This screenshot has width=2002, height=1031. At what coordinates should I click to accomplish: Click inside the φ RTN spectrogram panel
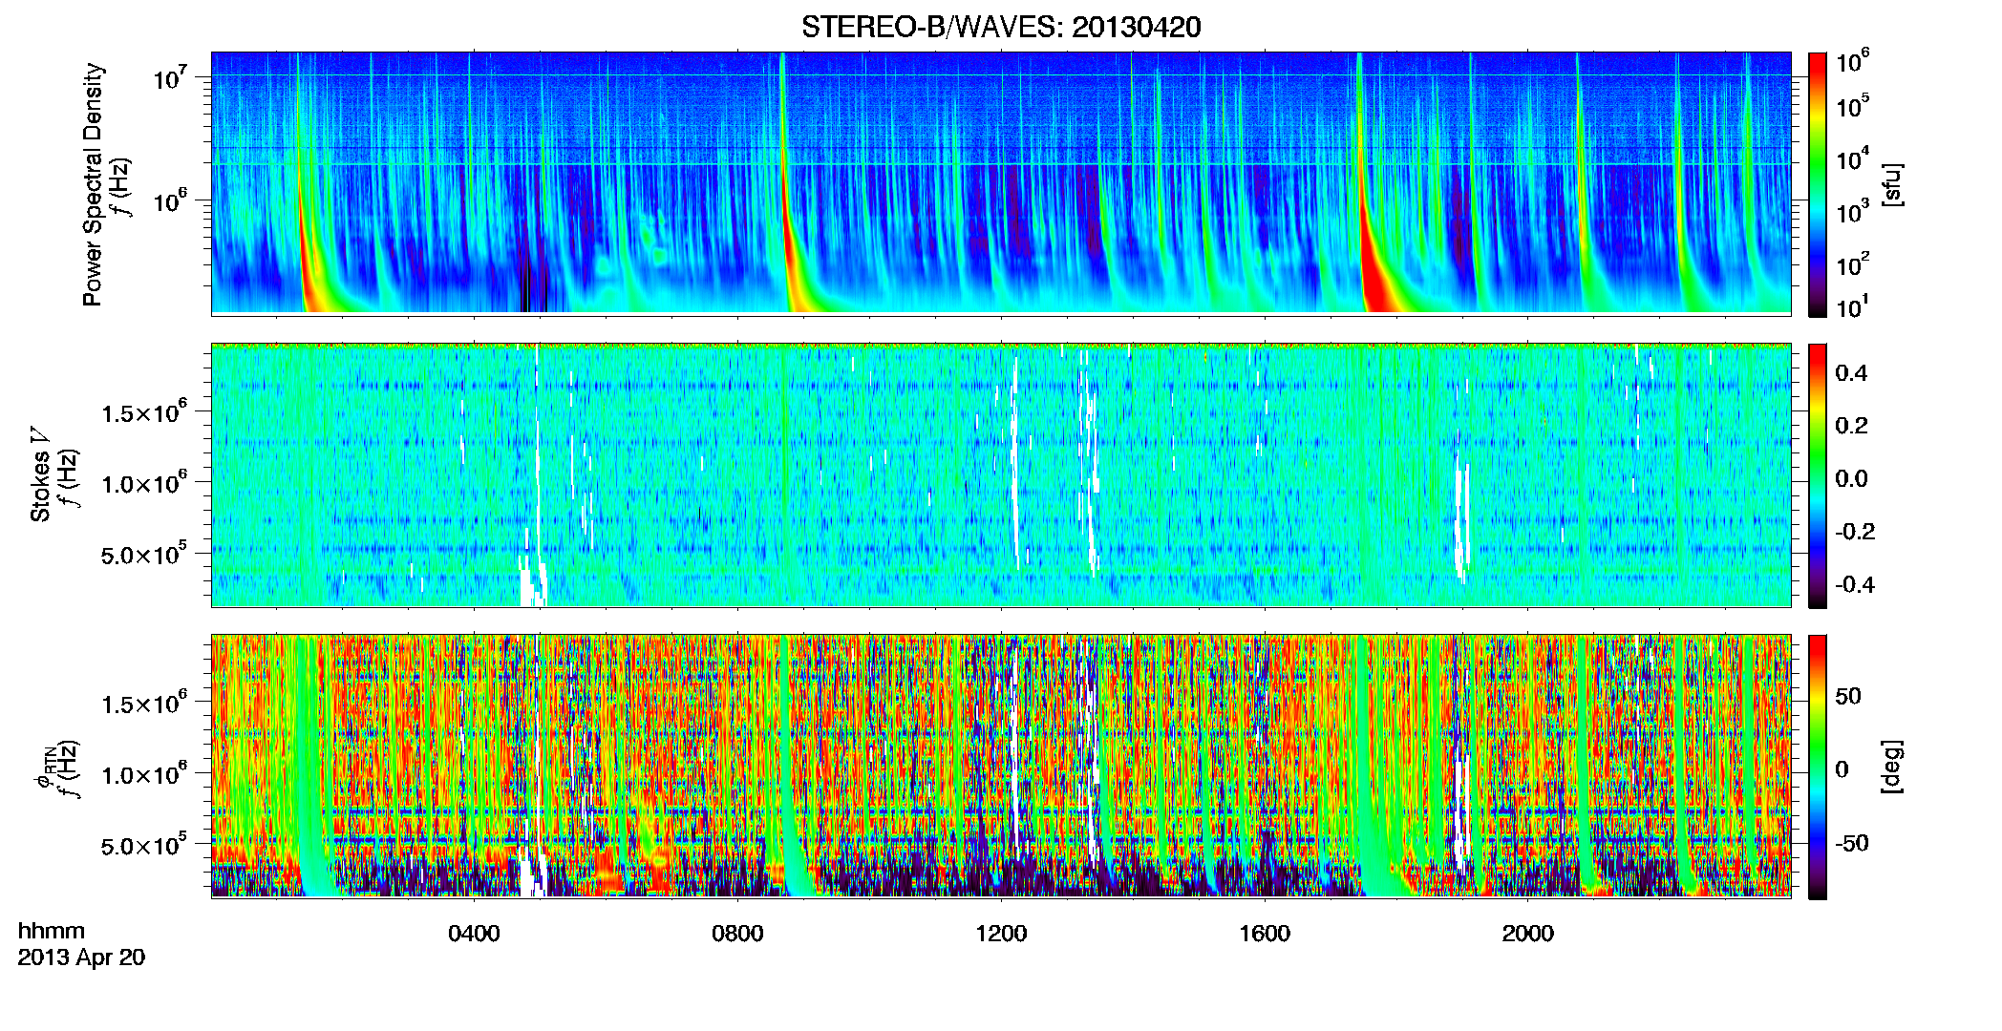coord(1001,767)
